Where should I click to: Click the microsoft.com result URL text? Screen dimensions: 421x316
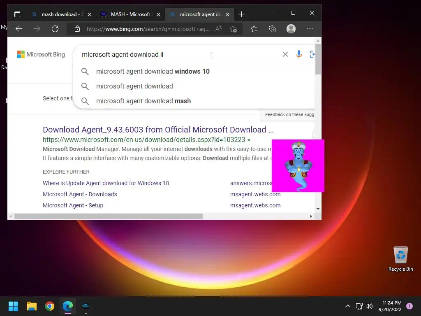tap(144, 140)
